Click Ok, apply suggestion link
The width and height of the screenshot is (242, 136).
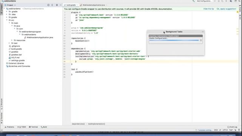pos(226,9)
